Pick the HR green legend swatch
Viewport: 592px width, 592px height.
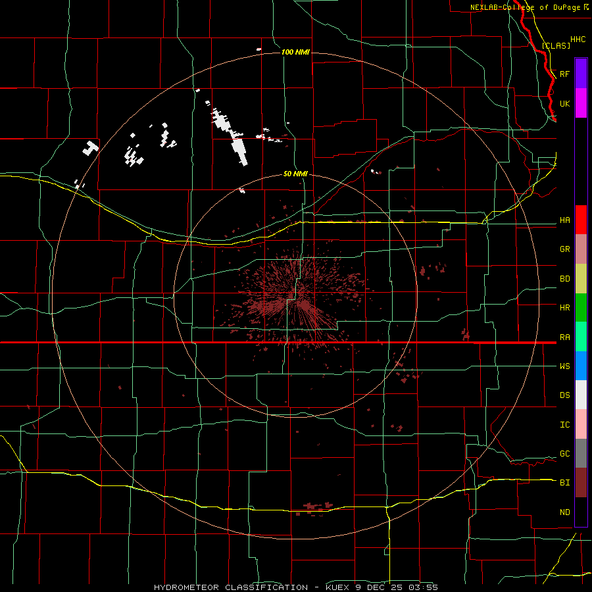(x=581, y=308)
